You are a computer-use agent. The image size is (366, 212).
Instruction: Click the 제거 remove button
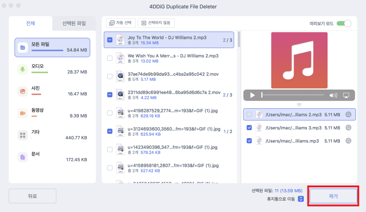[x=333, y=196]
